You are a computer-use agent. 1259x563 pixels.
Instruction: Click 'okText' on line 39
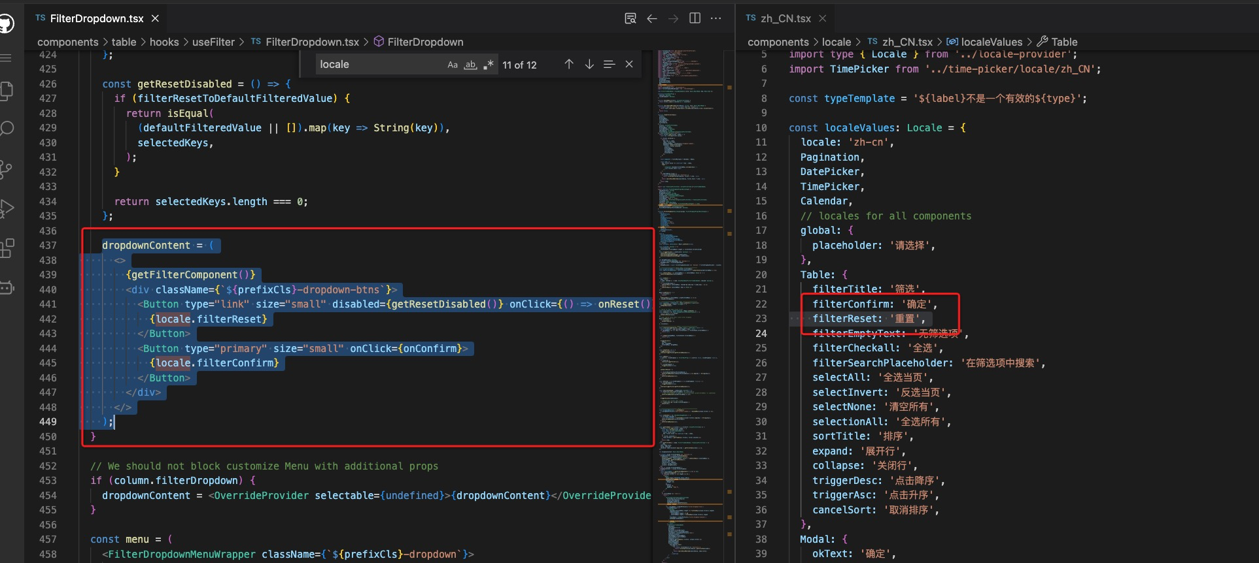pos(830,554)
